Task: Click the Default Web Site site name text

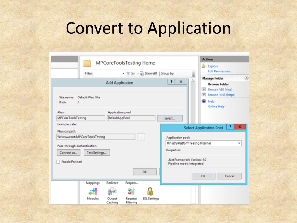Action: (x=89, y=97)
